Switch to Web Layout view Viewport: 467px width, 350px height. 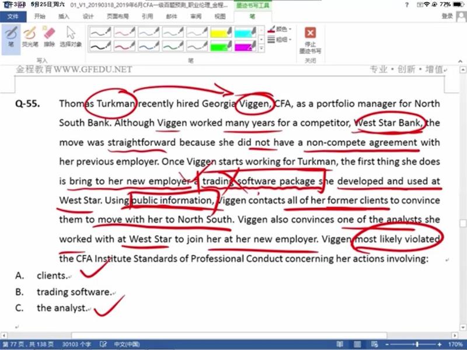click(375, 344)
